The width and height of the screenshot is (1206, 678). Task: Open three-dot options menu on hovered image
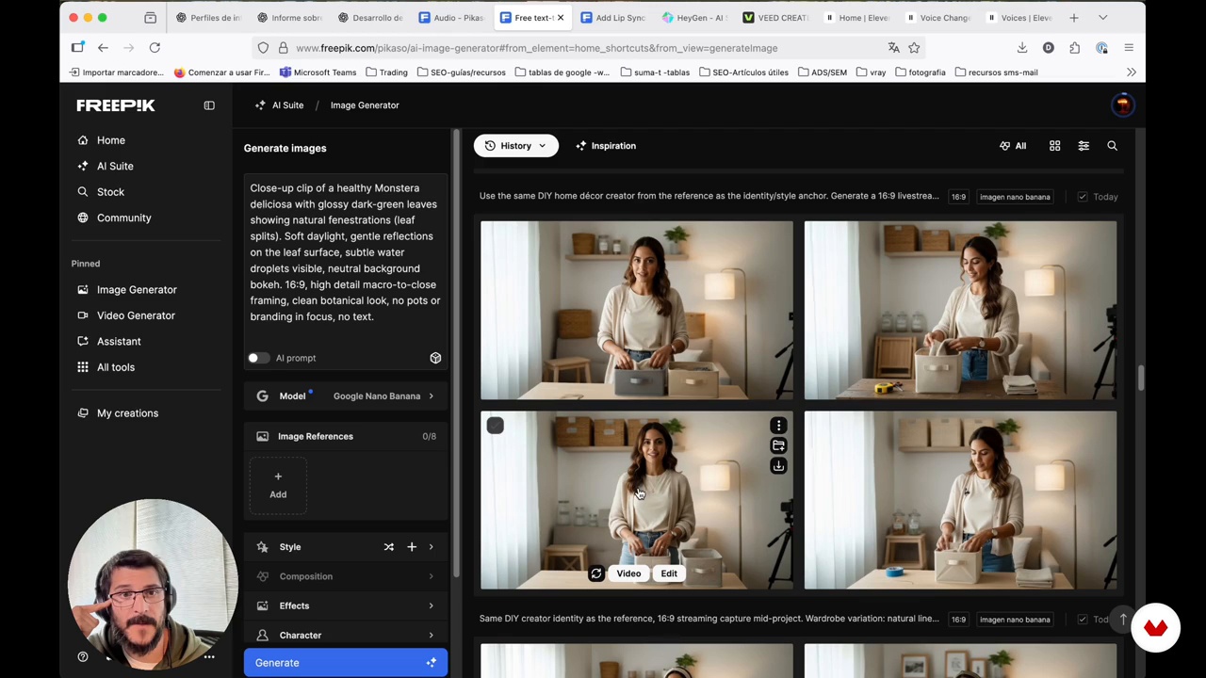pyautogui.click(x=778, y=426)
